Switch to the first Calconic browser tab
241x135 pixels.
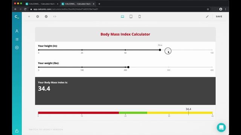pos(42,4)
